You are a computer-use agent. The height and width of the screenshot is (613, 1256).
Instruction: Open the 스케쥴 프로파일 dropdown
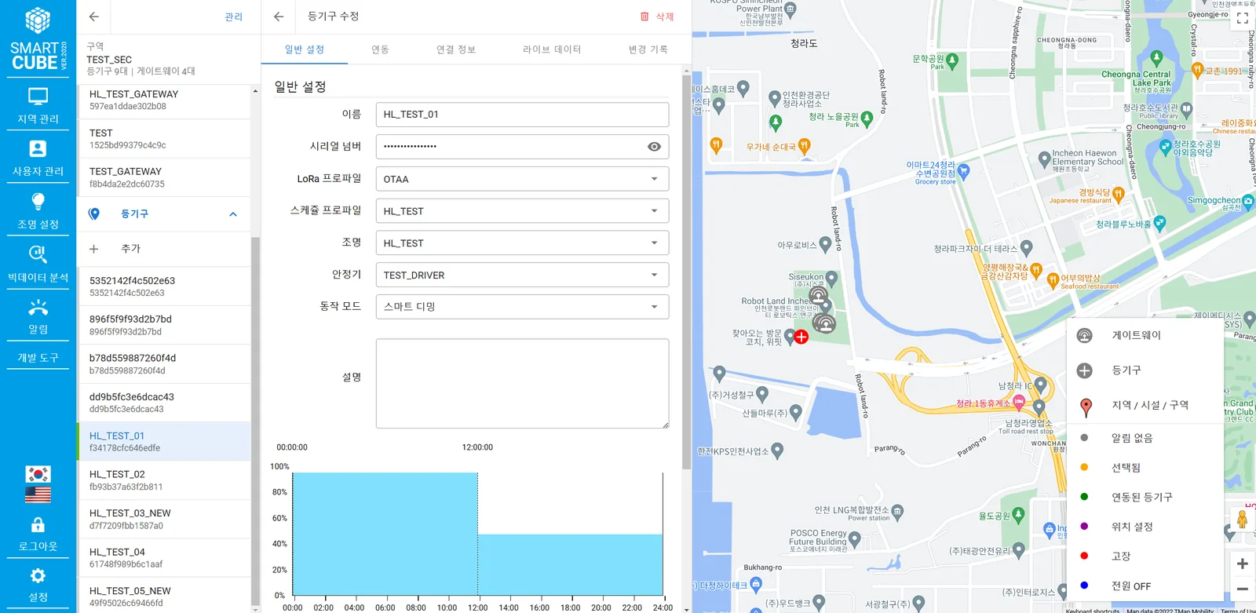click(522, 211)
